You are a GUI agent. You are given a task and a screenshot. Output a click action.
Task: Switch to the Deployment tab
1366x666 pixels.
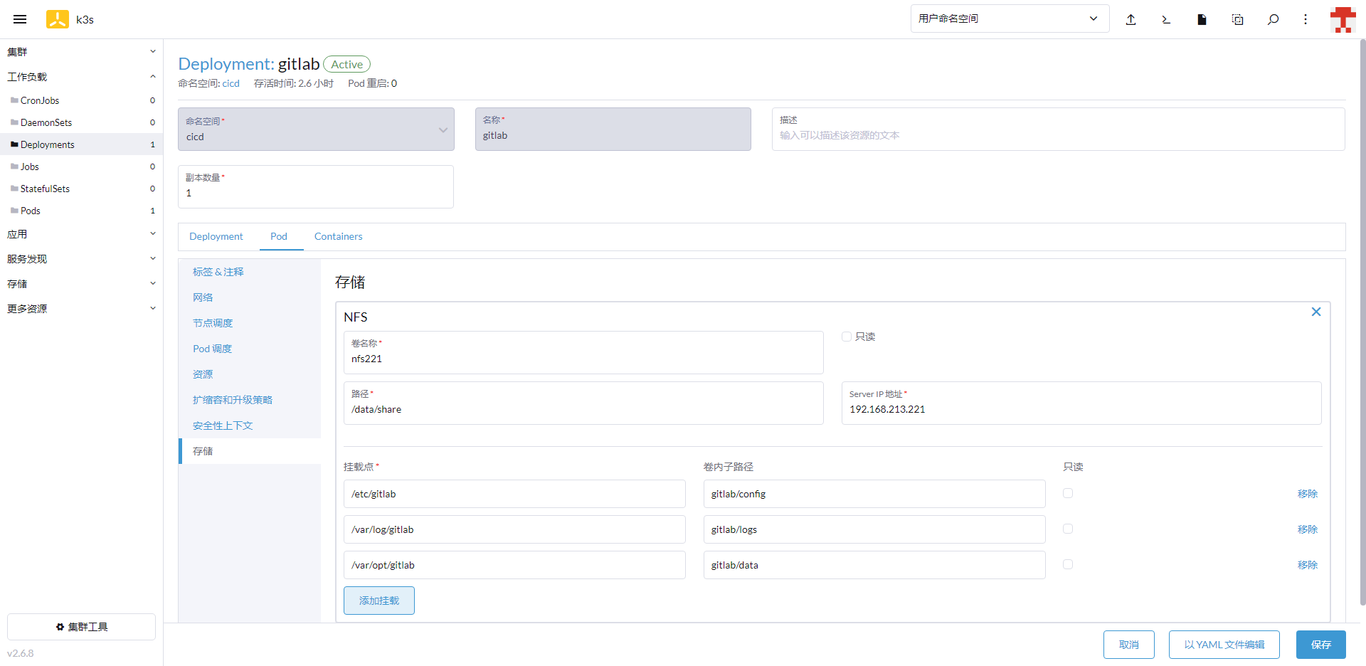216,236
